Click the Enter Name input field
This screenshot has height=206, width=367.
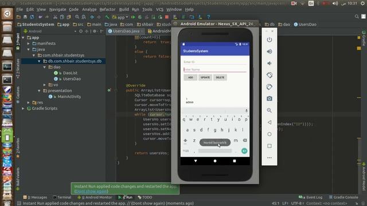pos(215,70)
